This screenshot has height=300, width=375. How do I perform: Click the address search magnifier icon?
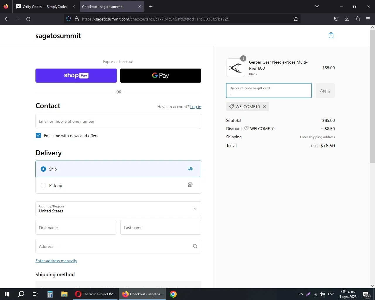pos(195,246)
